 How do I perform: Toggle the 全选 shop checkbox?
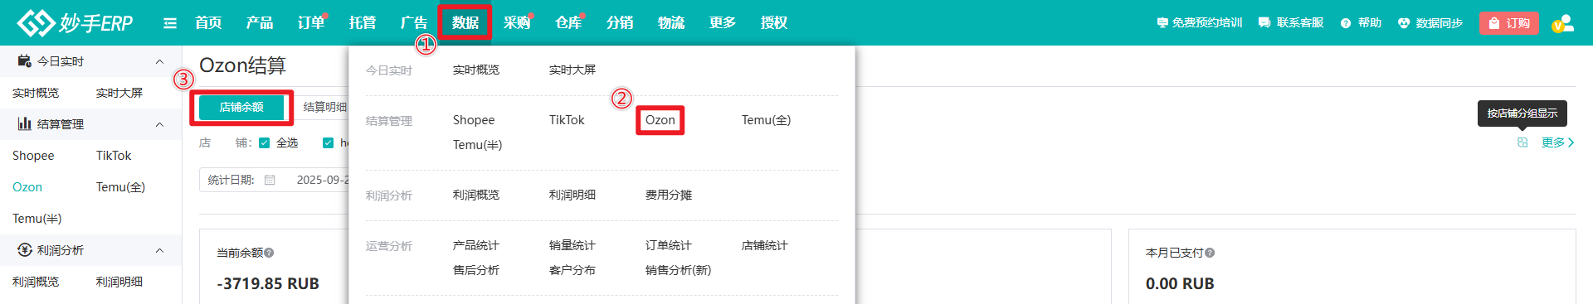pyautogui.click(x=265, y=142)
